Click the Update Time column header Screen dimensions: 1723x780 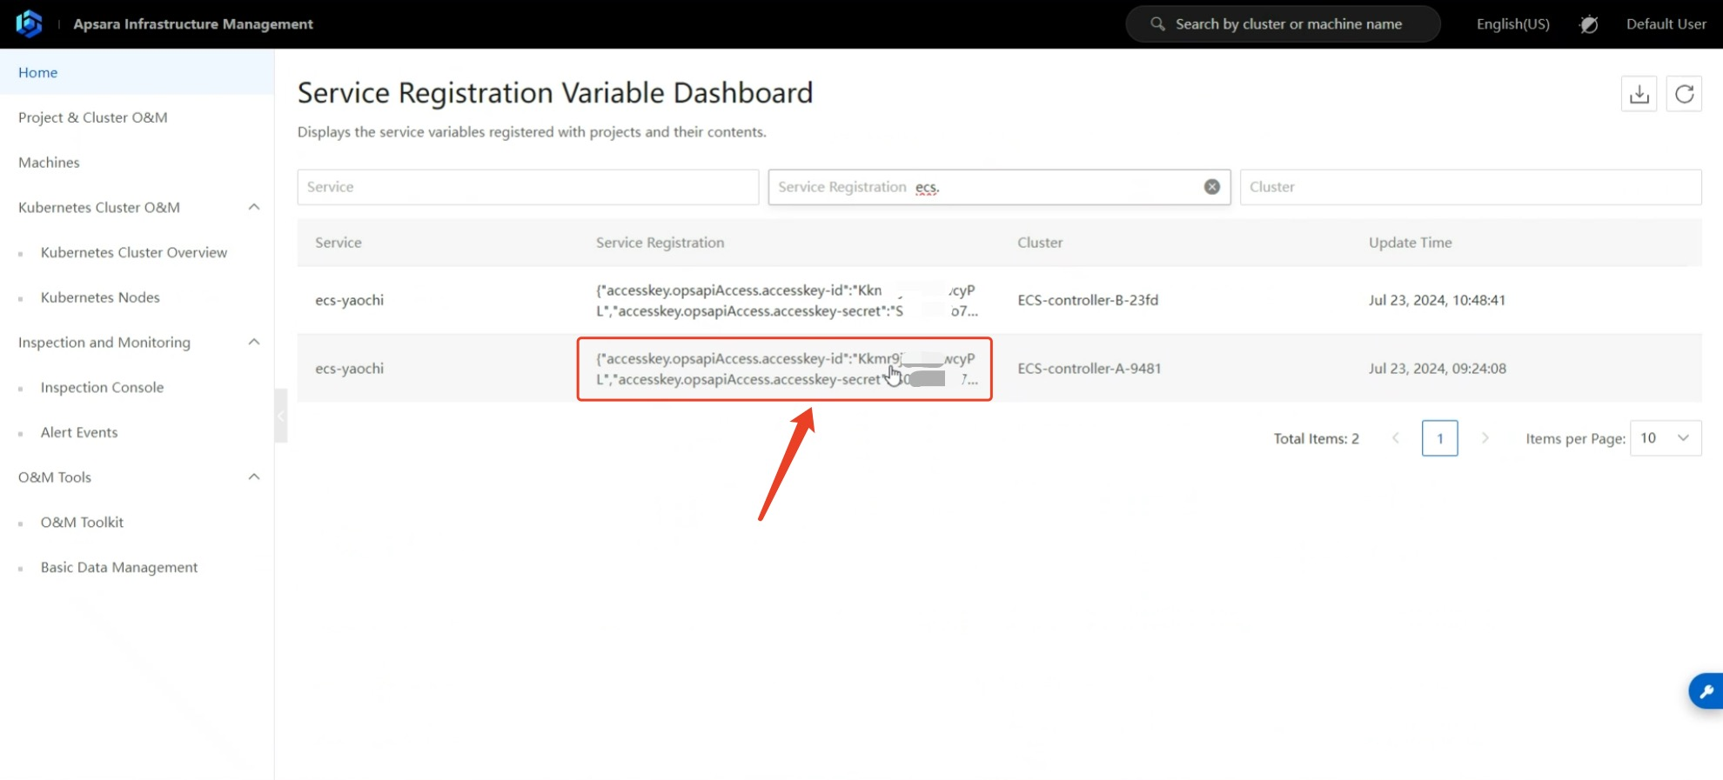pyautogui.click(x=1410, y=243)
